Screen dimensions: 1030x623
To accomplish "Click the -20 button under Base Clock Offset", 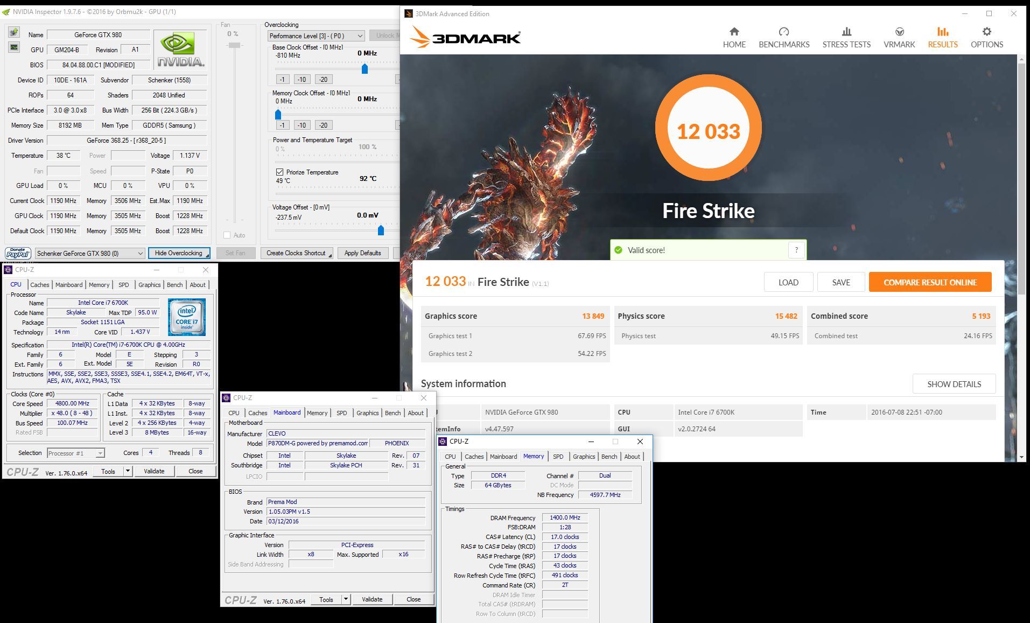I will coord(323,79).
